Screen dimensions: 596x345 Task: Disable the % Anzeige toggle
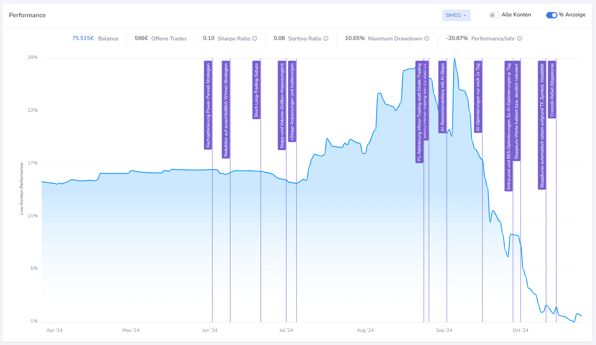point(551,15)
